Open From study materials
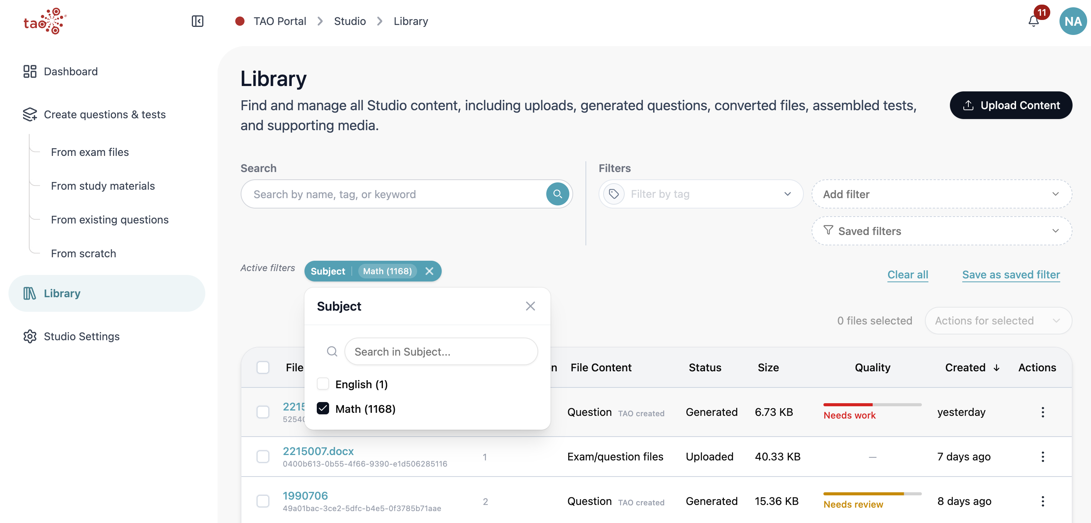The image size is (1091, 523). [x=103, y=186]
